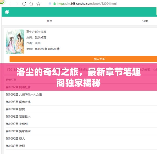Open update link 第1097章 网络杠精 near cover
Viewport: 157px width, 154px height.
coord(47,49)
